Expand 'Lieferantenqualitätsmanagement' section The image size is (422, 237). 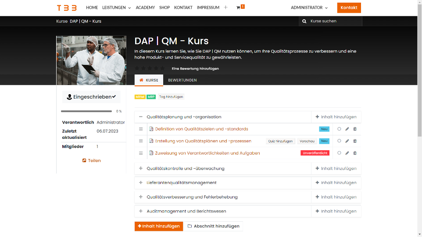tap(141, 183)
